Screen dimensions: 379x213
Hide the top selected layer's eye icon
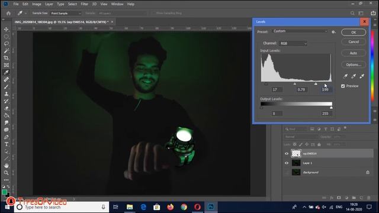point(287,154)
